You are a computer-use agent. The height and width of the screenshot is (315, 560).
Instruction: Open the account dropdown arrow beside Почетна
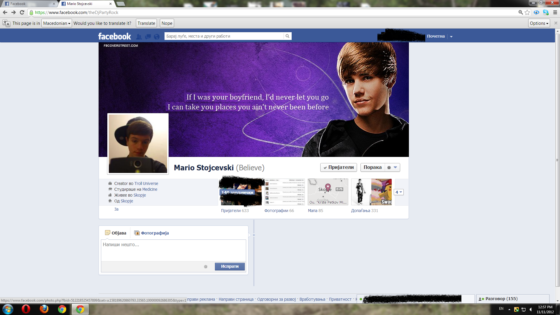pos(451,36)
